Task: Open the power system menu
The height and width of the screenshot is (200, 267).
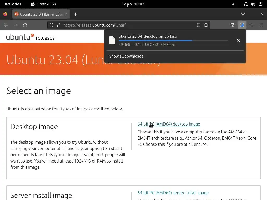Action: [x=260, y=4]
